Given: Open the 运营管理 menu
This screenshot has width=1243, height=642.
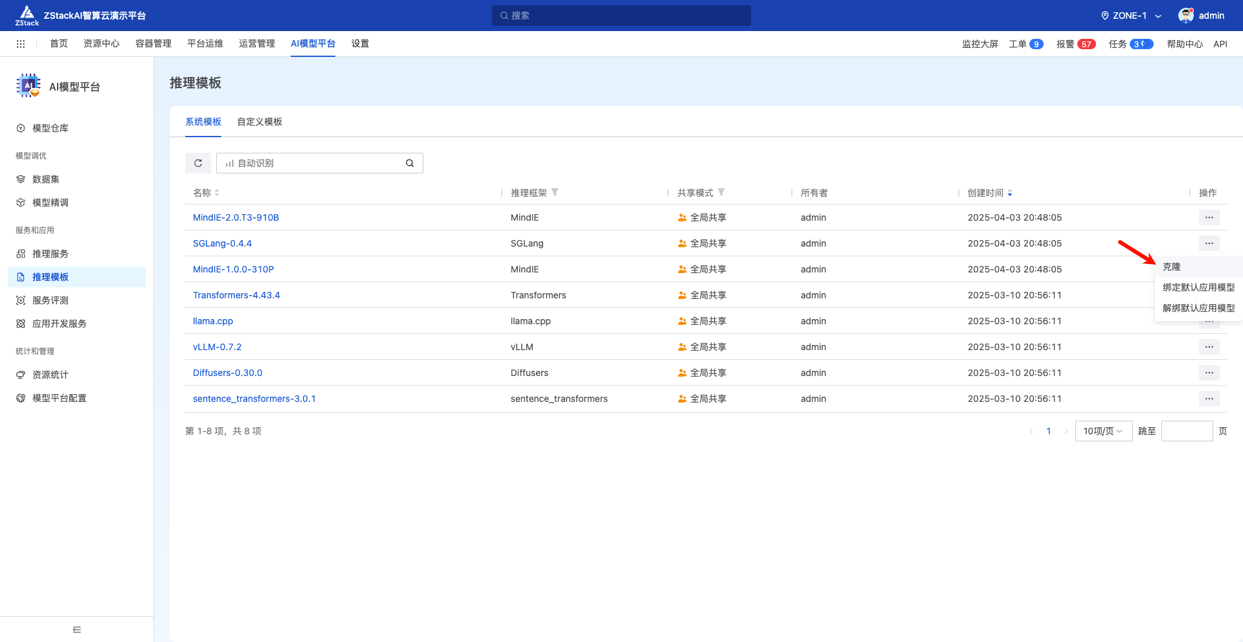Looking at the screenshot, I should (x=257, y=43).
